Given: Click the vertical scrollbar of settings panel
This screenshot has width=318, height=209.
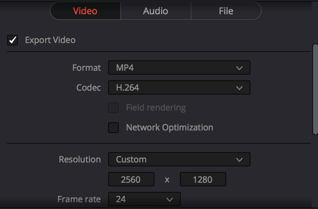Looking at the screenshot, I should click(315, 89).
